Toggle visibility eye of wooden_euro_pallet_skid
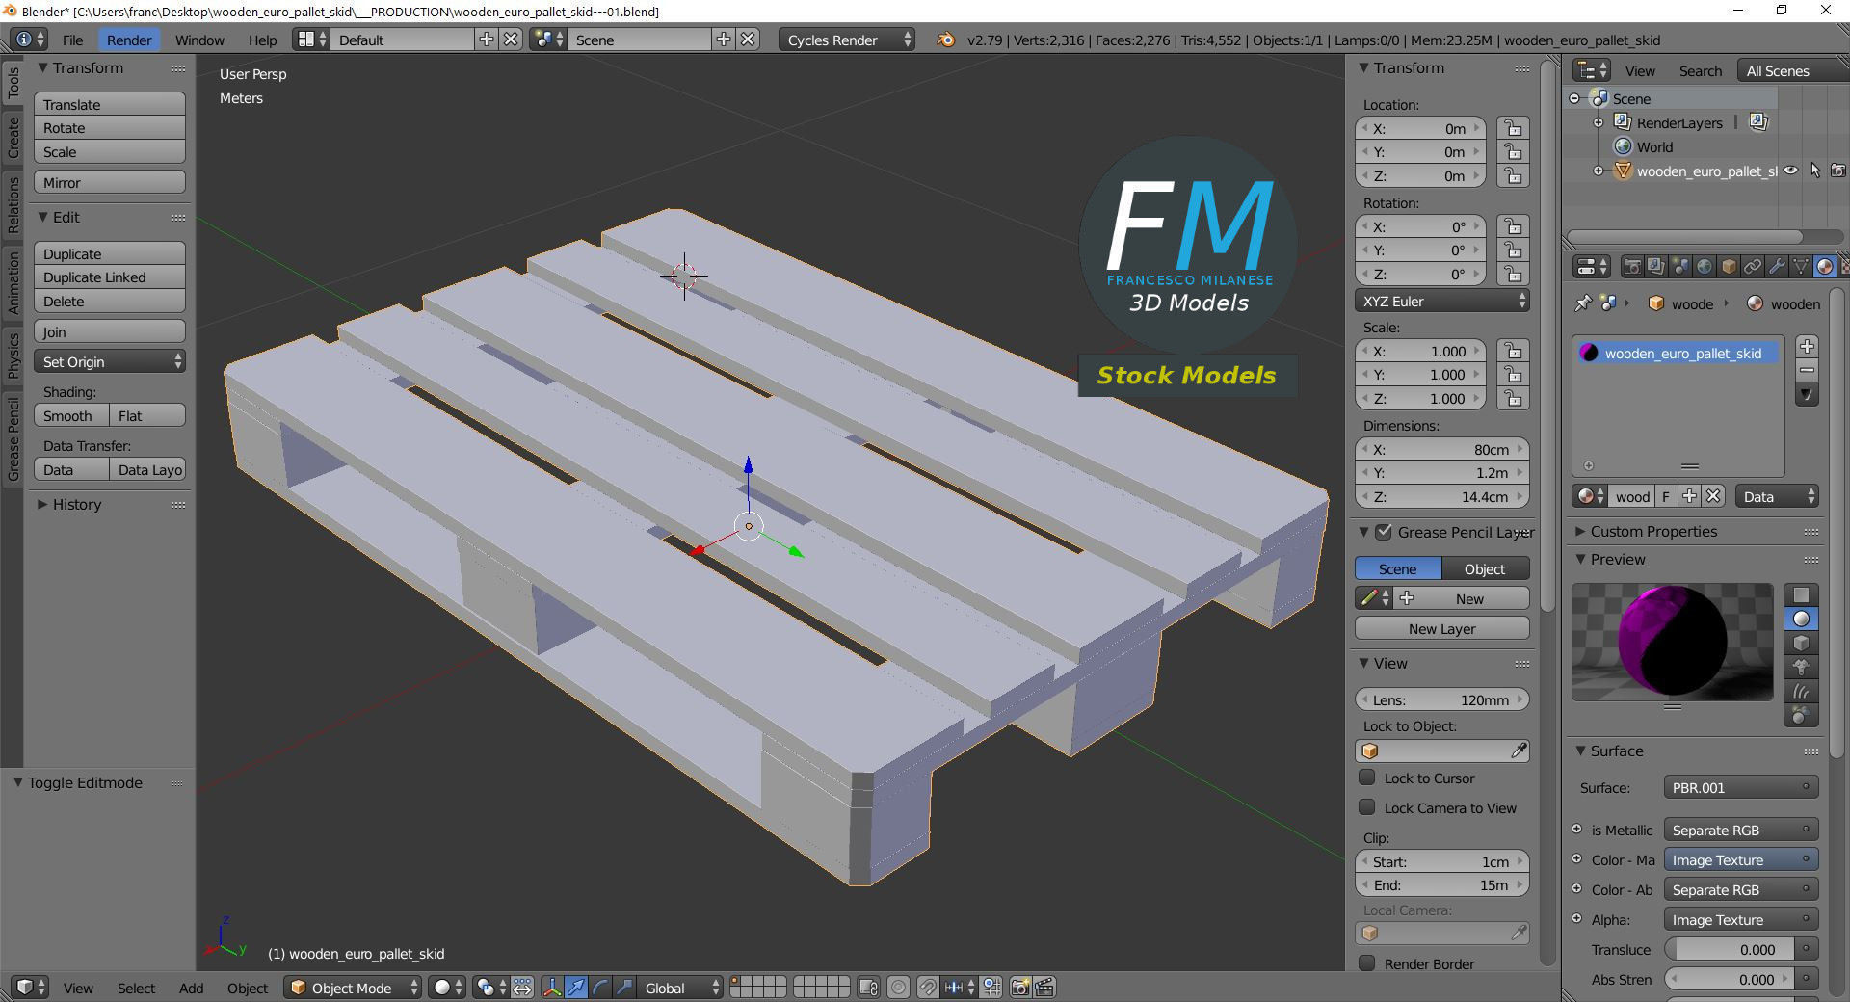 point(1791,171)
